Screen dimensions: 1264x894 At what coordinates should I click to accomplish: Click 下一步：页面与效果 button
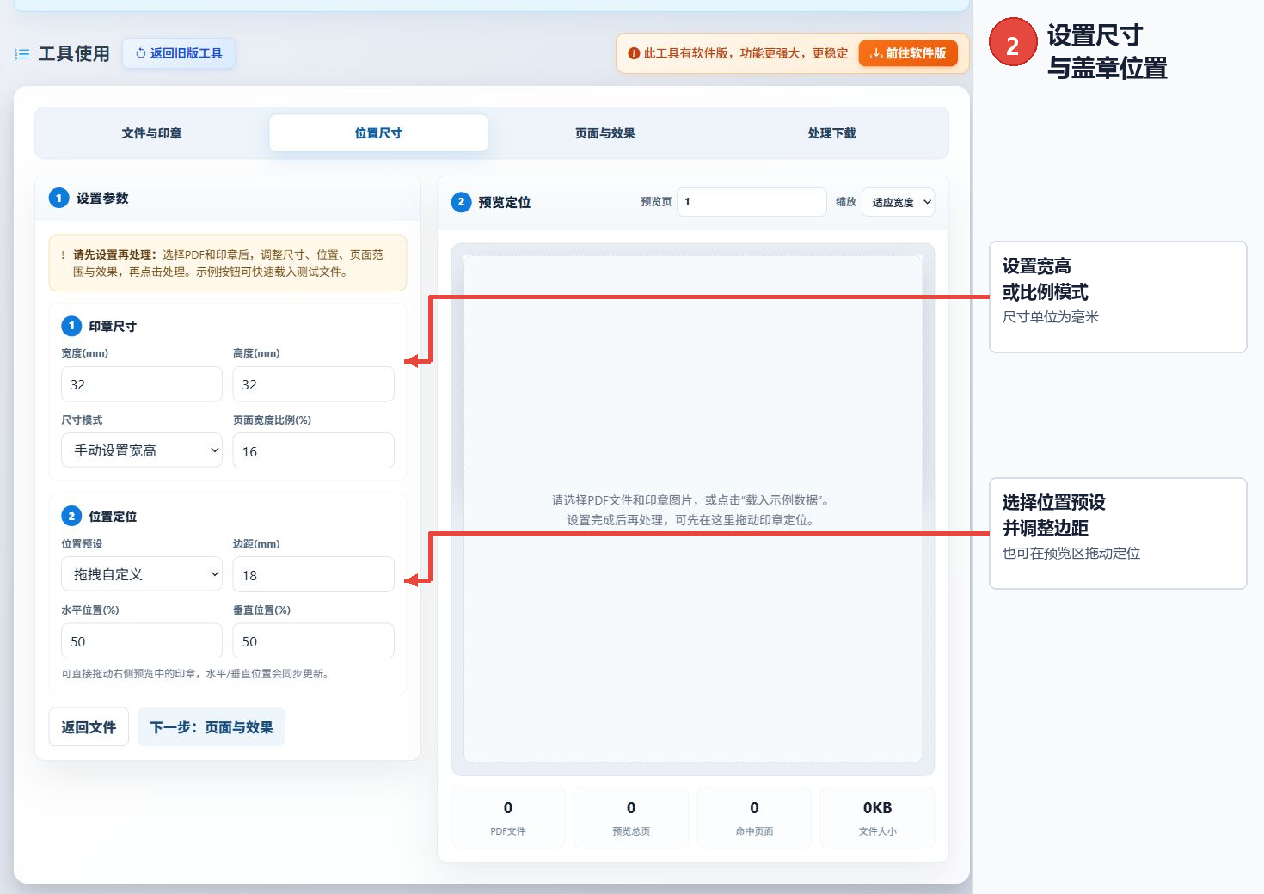click(x=212, y=727)
